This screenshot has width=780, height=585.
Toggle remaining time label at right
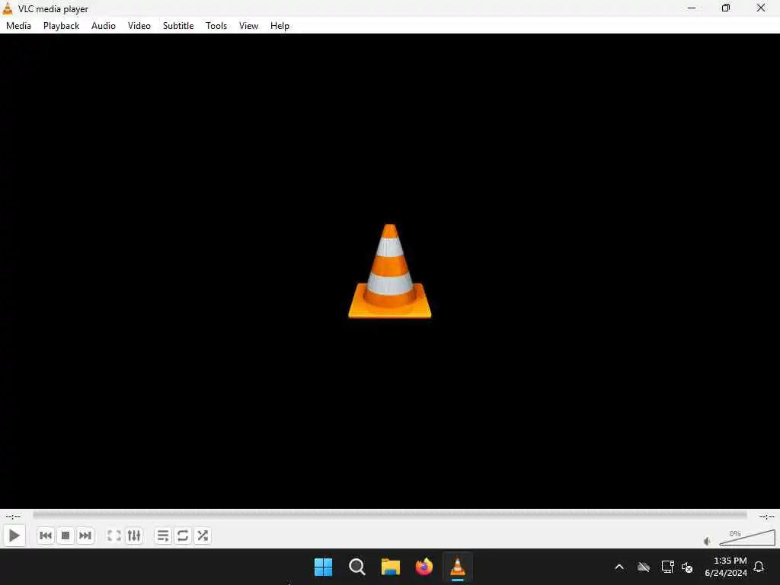(766, 517)
